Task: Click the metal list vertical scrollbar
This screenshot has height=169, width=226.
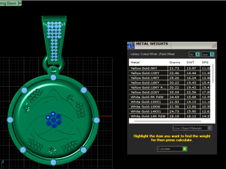Action: pos(213,73)
